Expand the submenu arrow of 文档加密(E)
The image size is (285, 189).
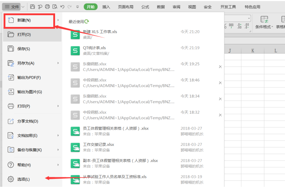58,135
